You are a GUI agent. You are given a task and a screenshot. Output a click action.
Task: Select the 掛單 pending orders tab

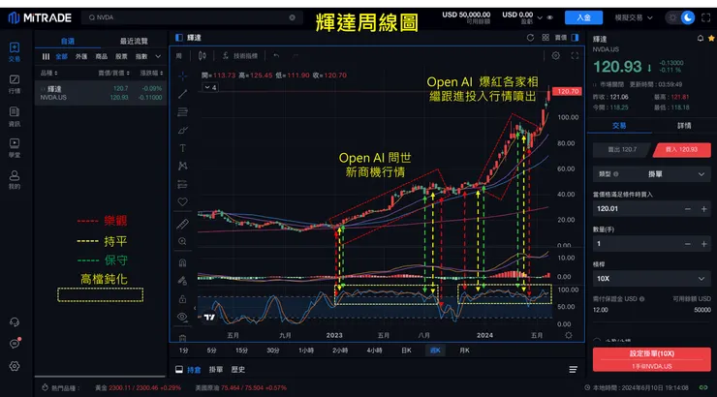[216, 369]
